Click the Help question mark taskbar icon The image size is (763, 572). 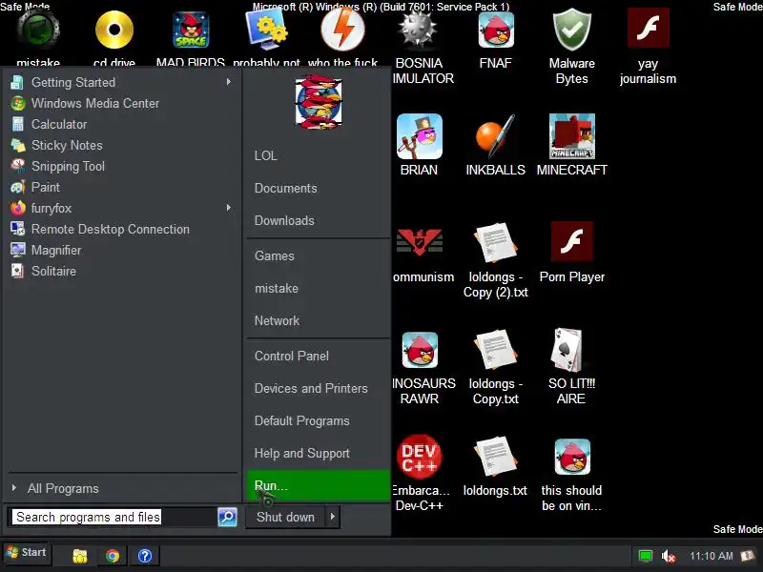[x=145, y=556]
